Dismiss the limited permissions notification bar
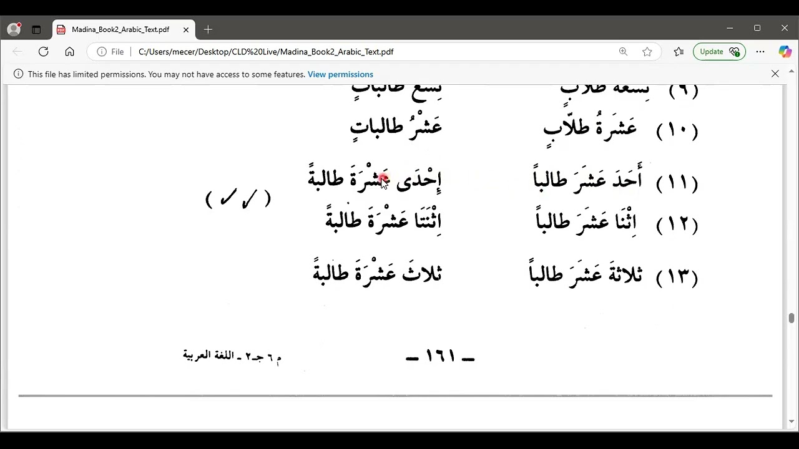The image size is (799, 449). (775, 74)
